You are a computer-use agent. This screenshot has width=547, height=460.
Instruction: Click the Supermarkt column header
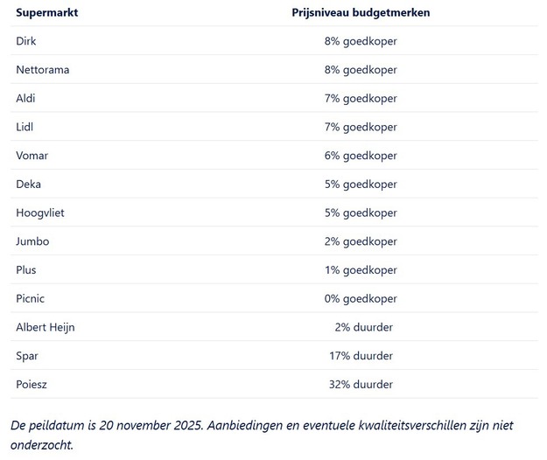point(48,12)
